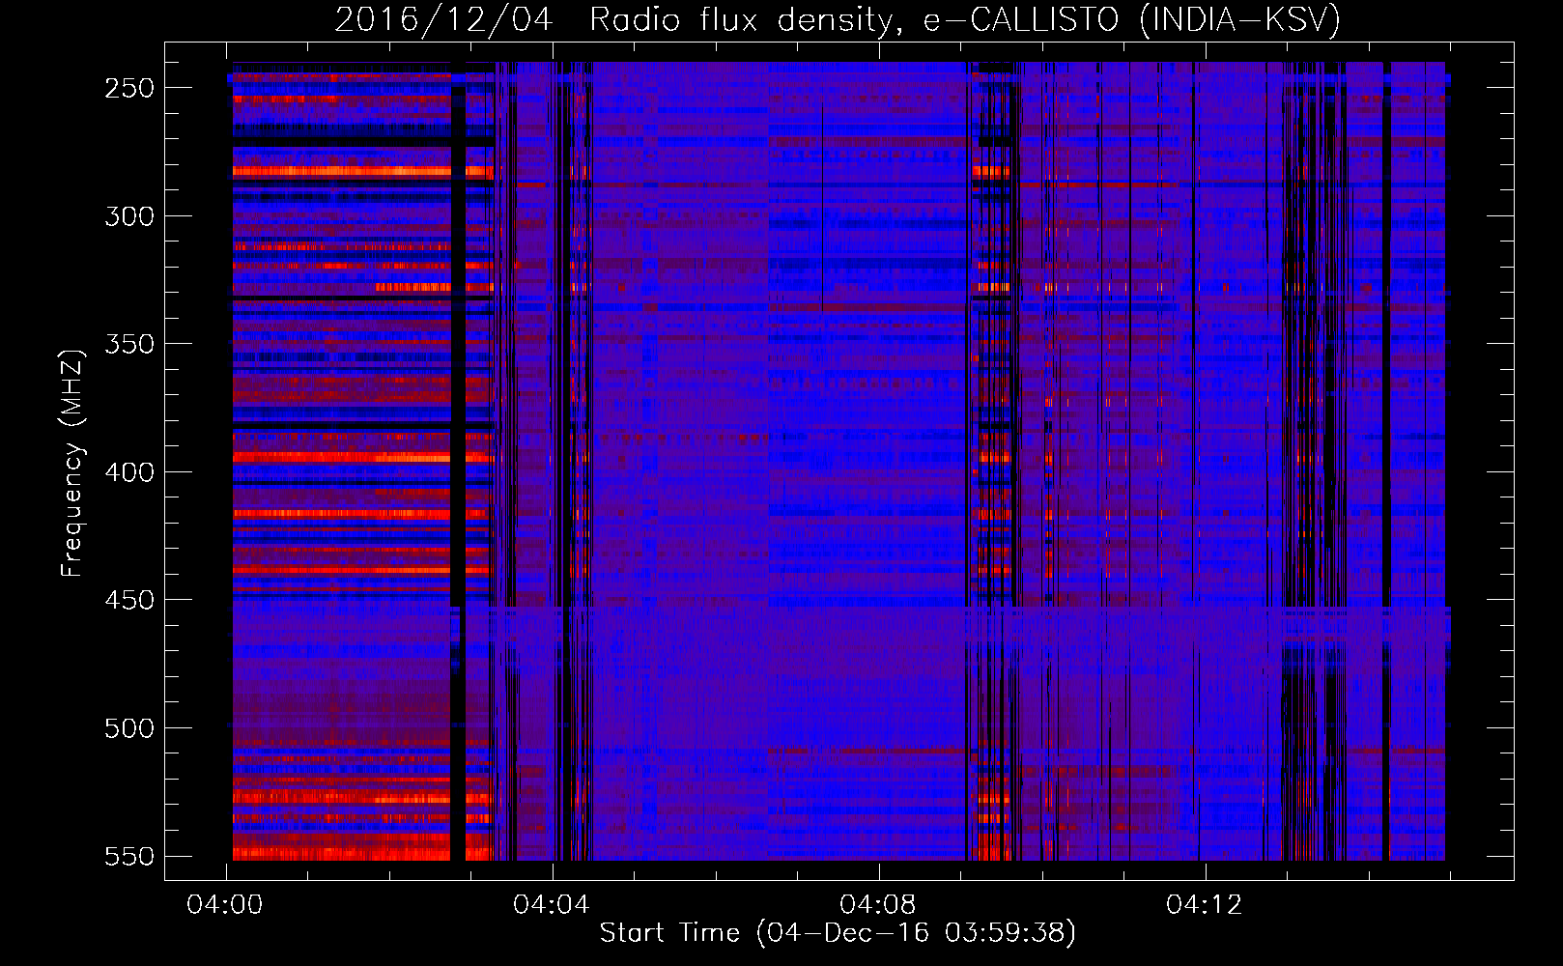The image size is (1563, 966).
Task: Select the 550 frequency tick label
Action: (x=129, y=856)
